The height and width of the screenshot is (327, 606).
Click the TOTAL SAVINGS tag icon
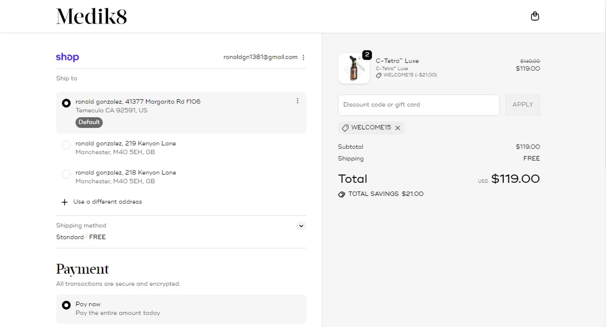pos(342,195)
